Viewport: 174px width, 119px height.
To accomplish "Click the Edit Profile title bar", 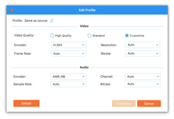I will point(87,10).
